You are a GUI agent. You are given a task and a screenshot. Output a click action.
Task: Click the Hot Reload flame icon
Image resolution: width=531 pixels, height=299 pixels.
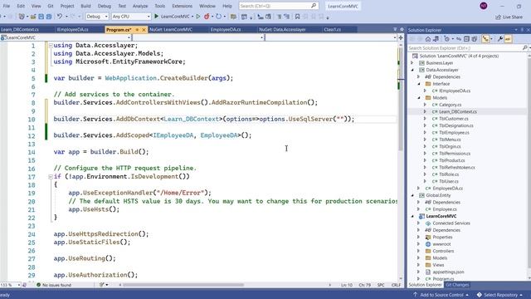[207, 17]
